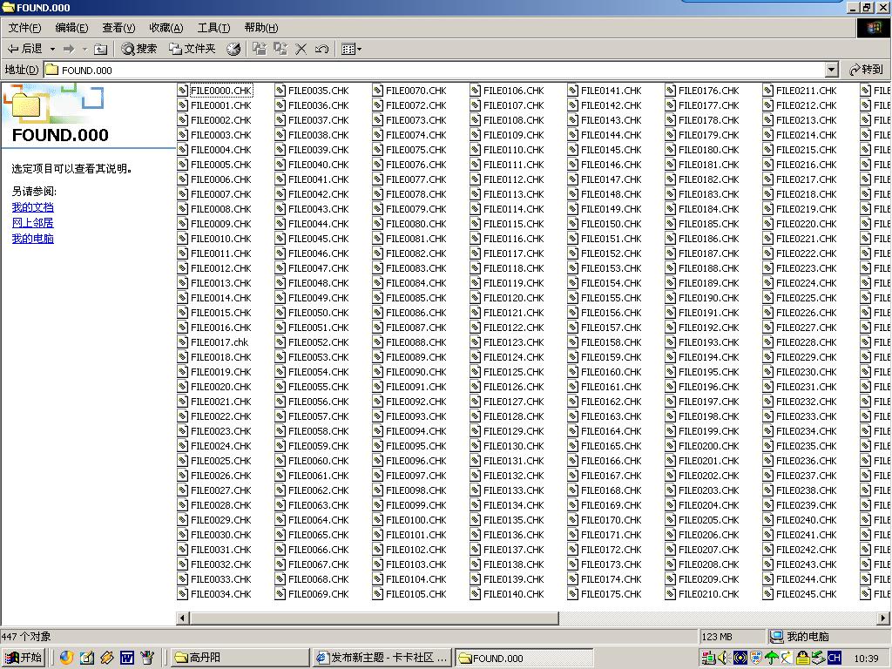The width and height of the screenshot is (892, 669).
Task: Open the 查看(V) menu
Action: click(x=118, y=27)
